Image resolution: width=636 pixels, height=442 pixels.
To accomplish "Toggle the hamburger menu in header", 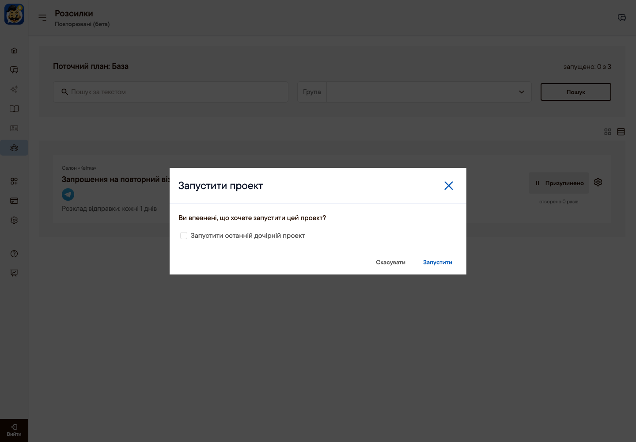I will point(42,18).
